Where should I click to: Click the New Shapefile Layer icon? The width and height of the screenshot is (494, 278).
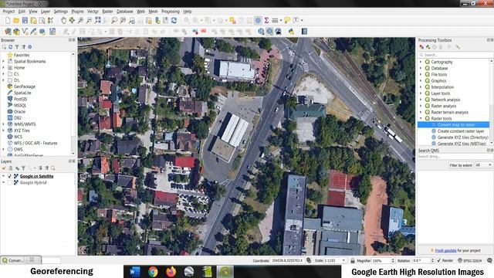25,32
